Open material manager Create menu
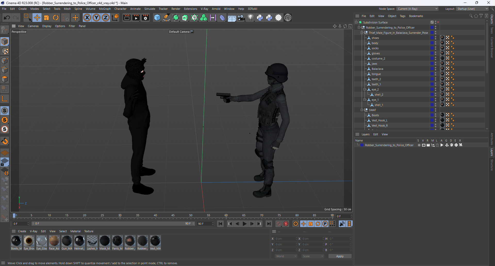Screen dimensions: 495x266 [22, 231]
